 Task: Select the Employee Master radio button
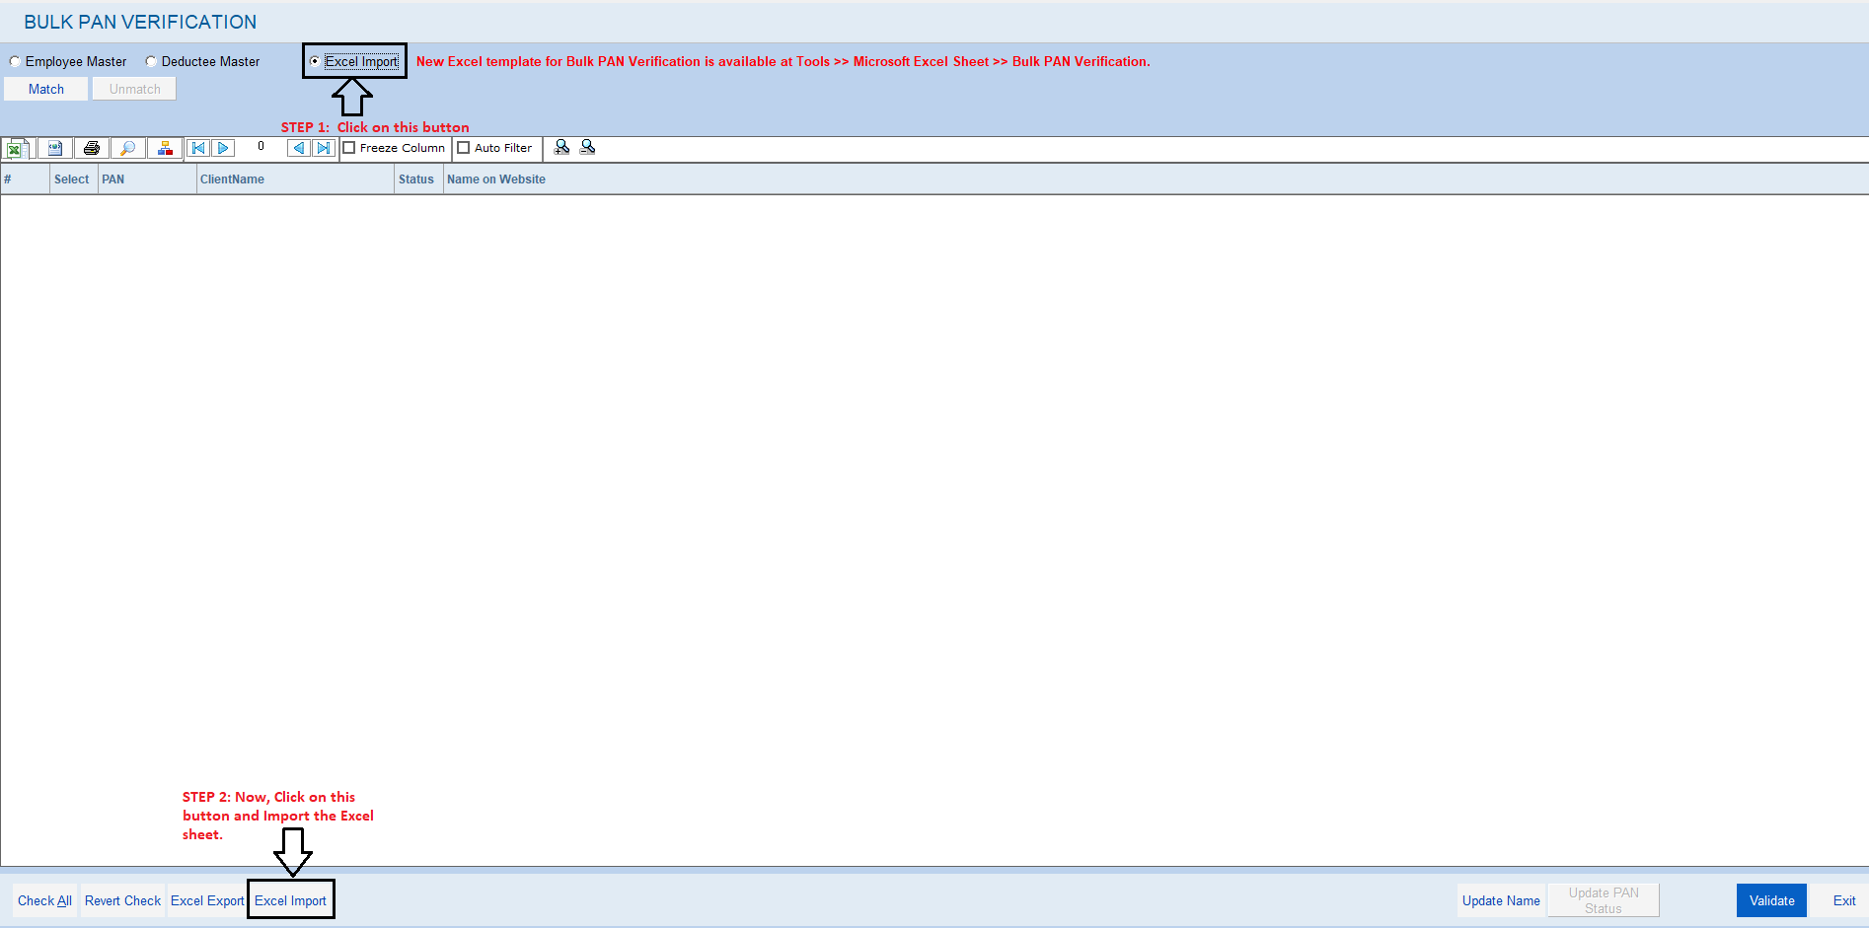coord(15,61)
